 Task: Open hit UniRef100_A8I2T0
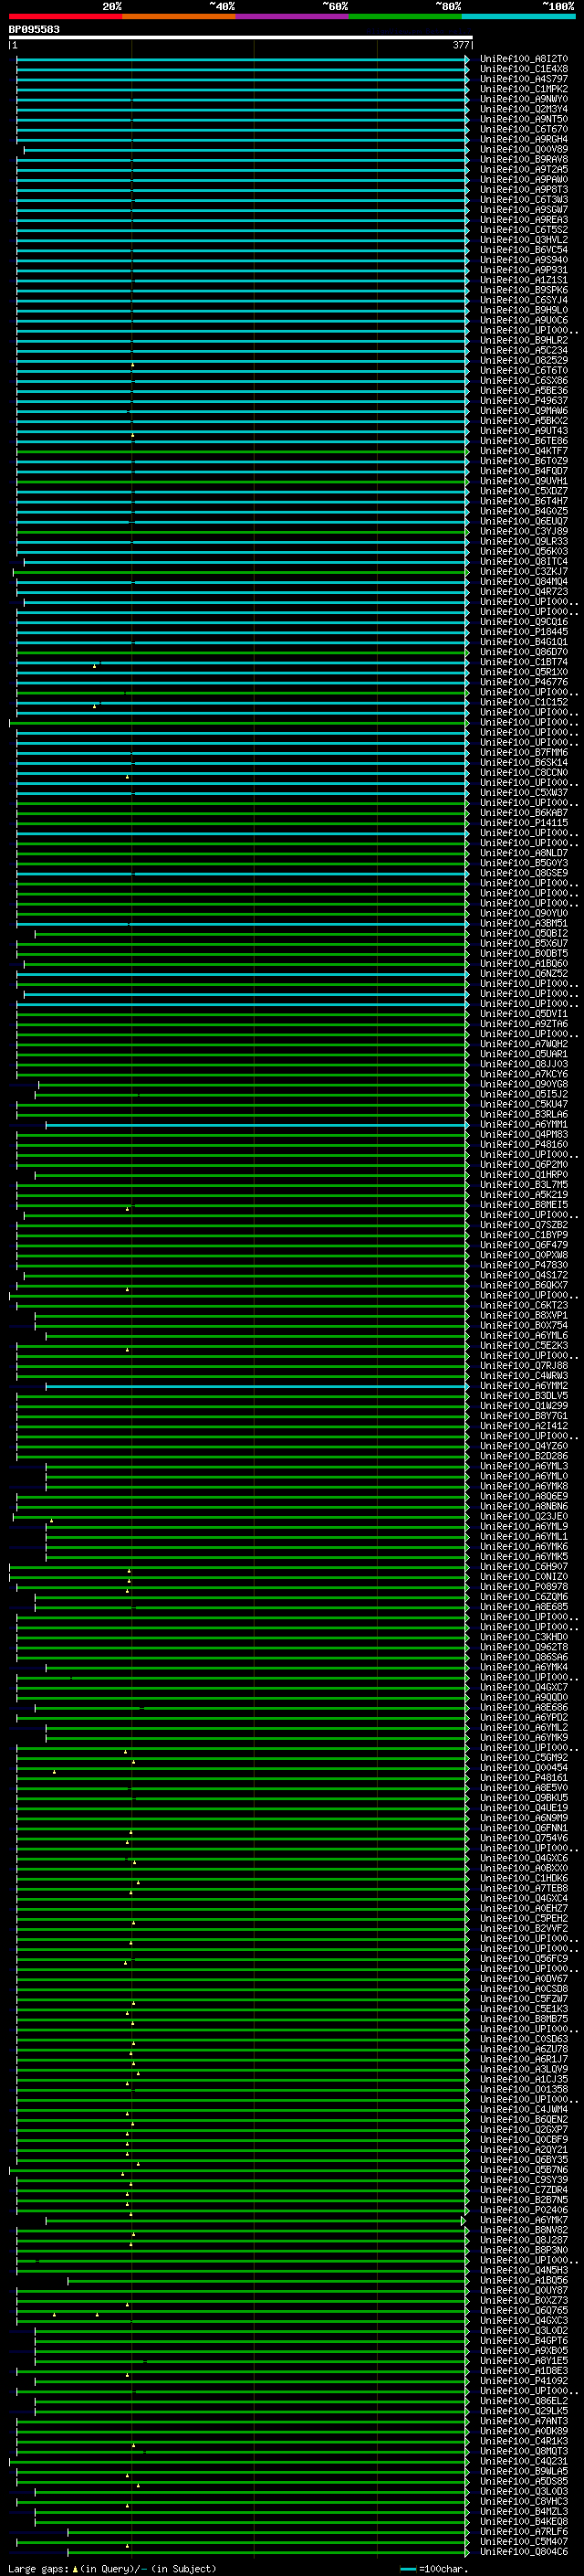(524, 59)
